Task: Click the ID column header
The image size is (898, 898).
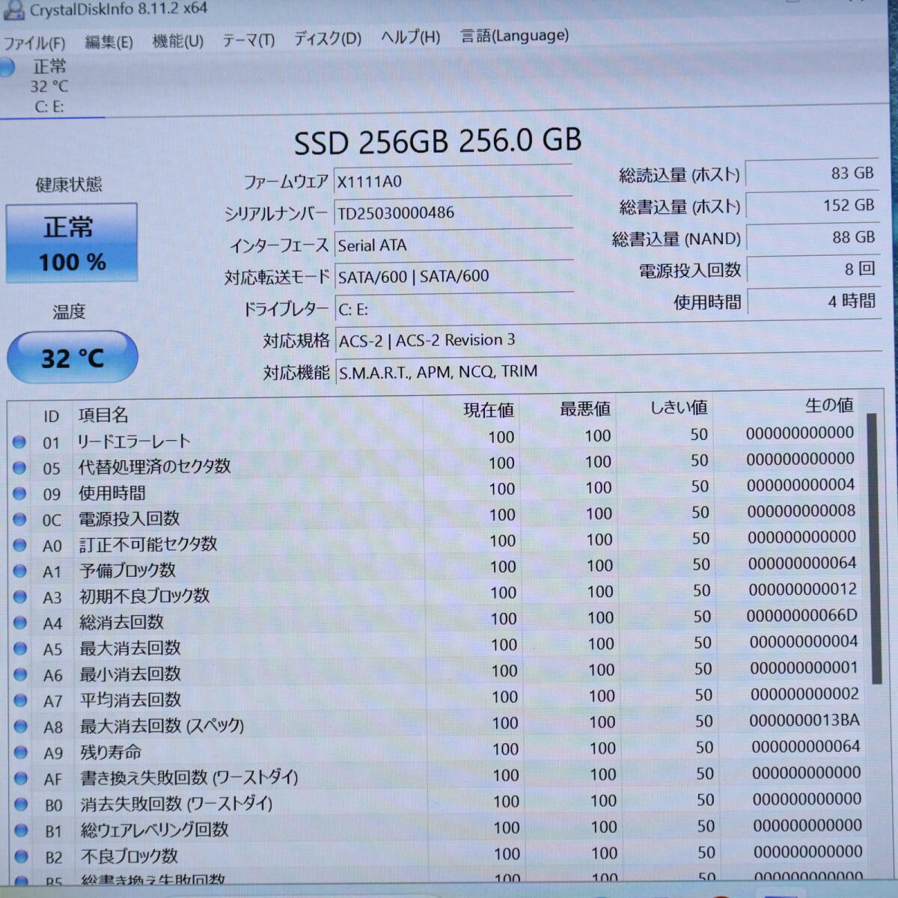Action: click(51, 416)
